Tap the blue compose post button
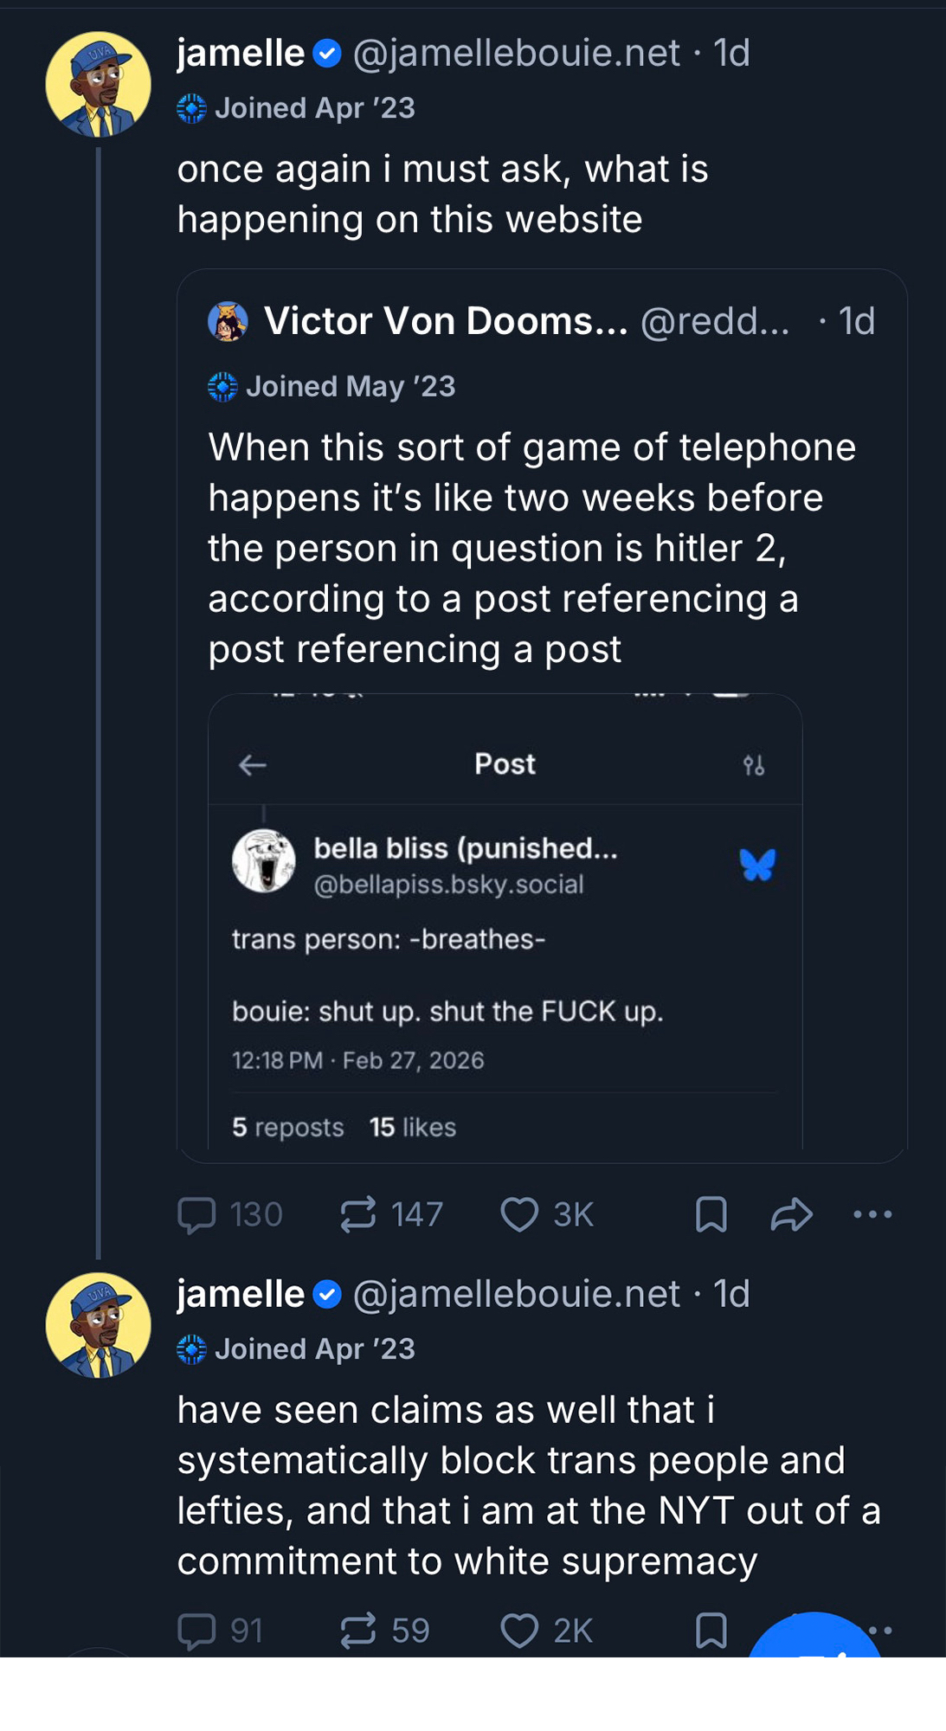Screen dimensions: 946x1731 (814, 1640)
